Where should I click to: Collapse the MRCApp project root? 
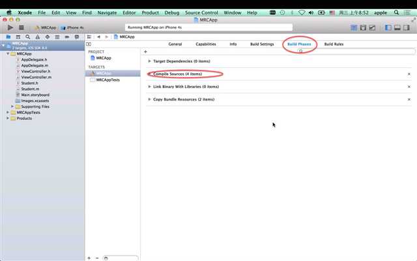[x=3, y=46]
